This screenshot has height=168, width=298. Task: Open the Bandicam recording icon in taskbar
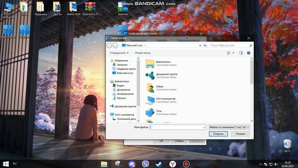[x=186, y=164]
